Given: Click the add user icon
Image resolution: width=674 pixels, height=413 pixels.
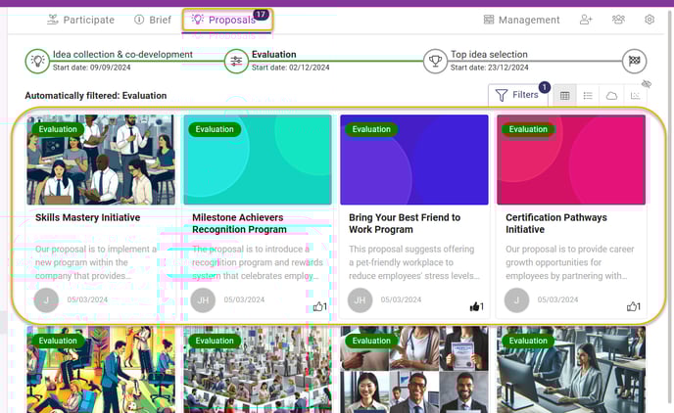Looking at the screenshot, I should pyautogui.click(x=586, y=20).
